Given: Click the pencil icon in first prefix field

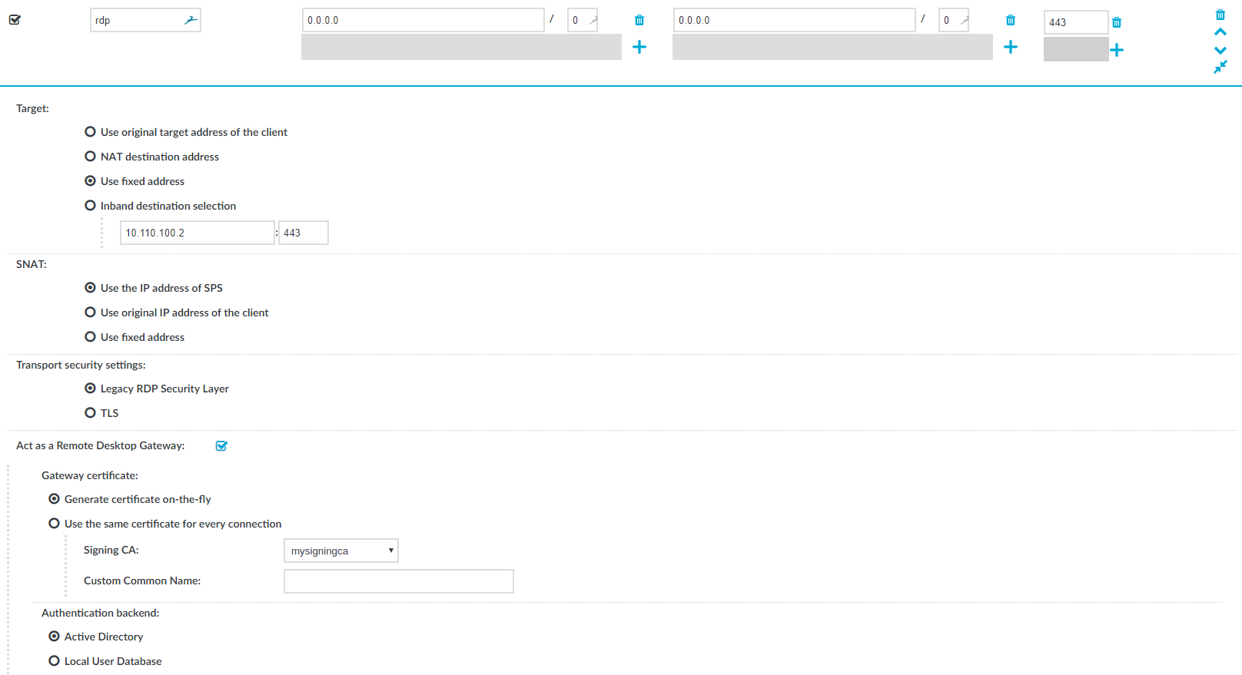Looking at the screenshot, I should point(593,20).
